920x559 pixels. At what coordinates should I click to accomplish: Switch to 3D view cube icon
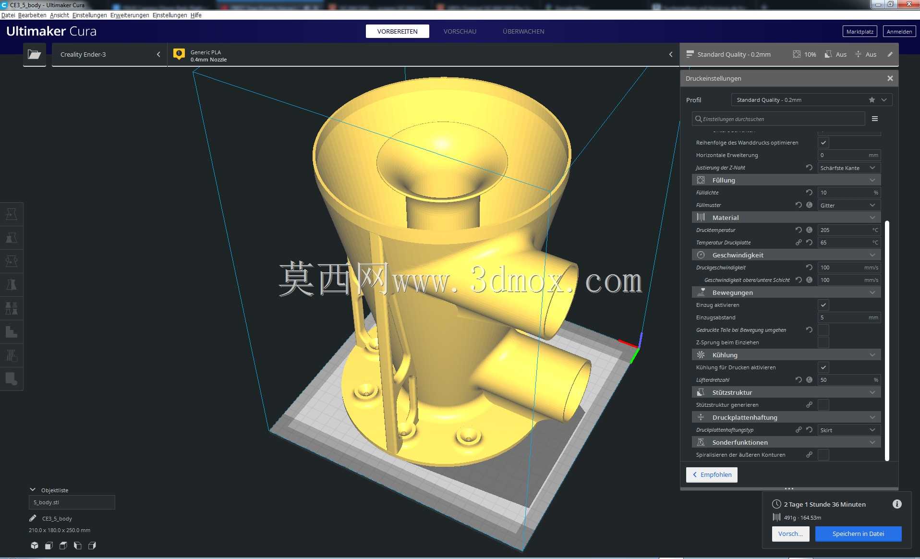[x=35, y=546]
